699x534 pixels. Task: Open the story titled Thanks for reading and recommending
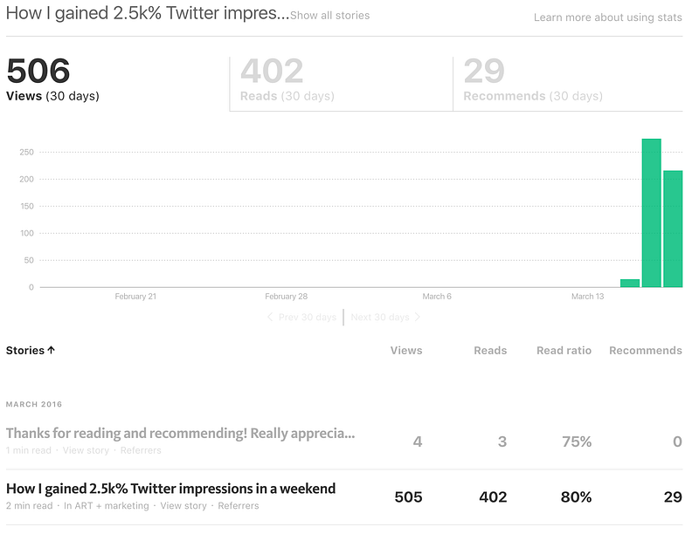pos(180,433)
